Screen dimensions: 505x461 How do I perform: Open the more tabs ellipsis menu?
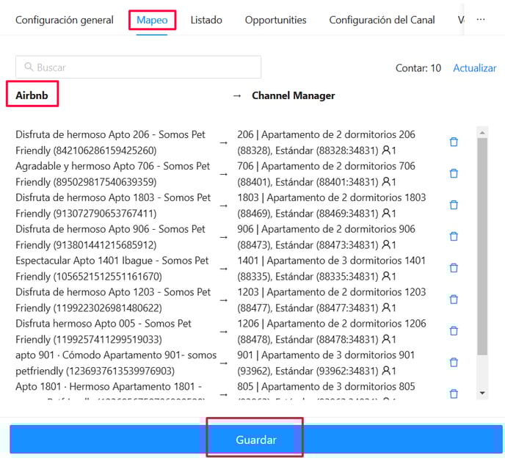[481, 20]
